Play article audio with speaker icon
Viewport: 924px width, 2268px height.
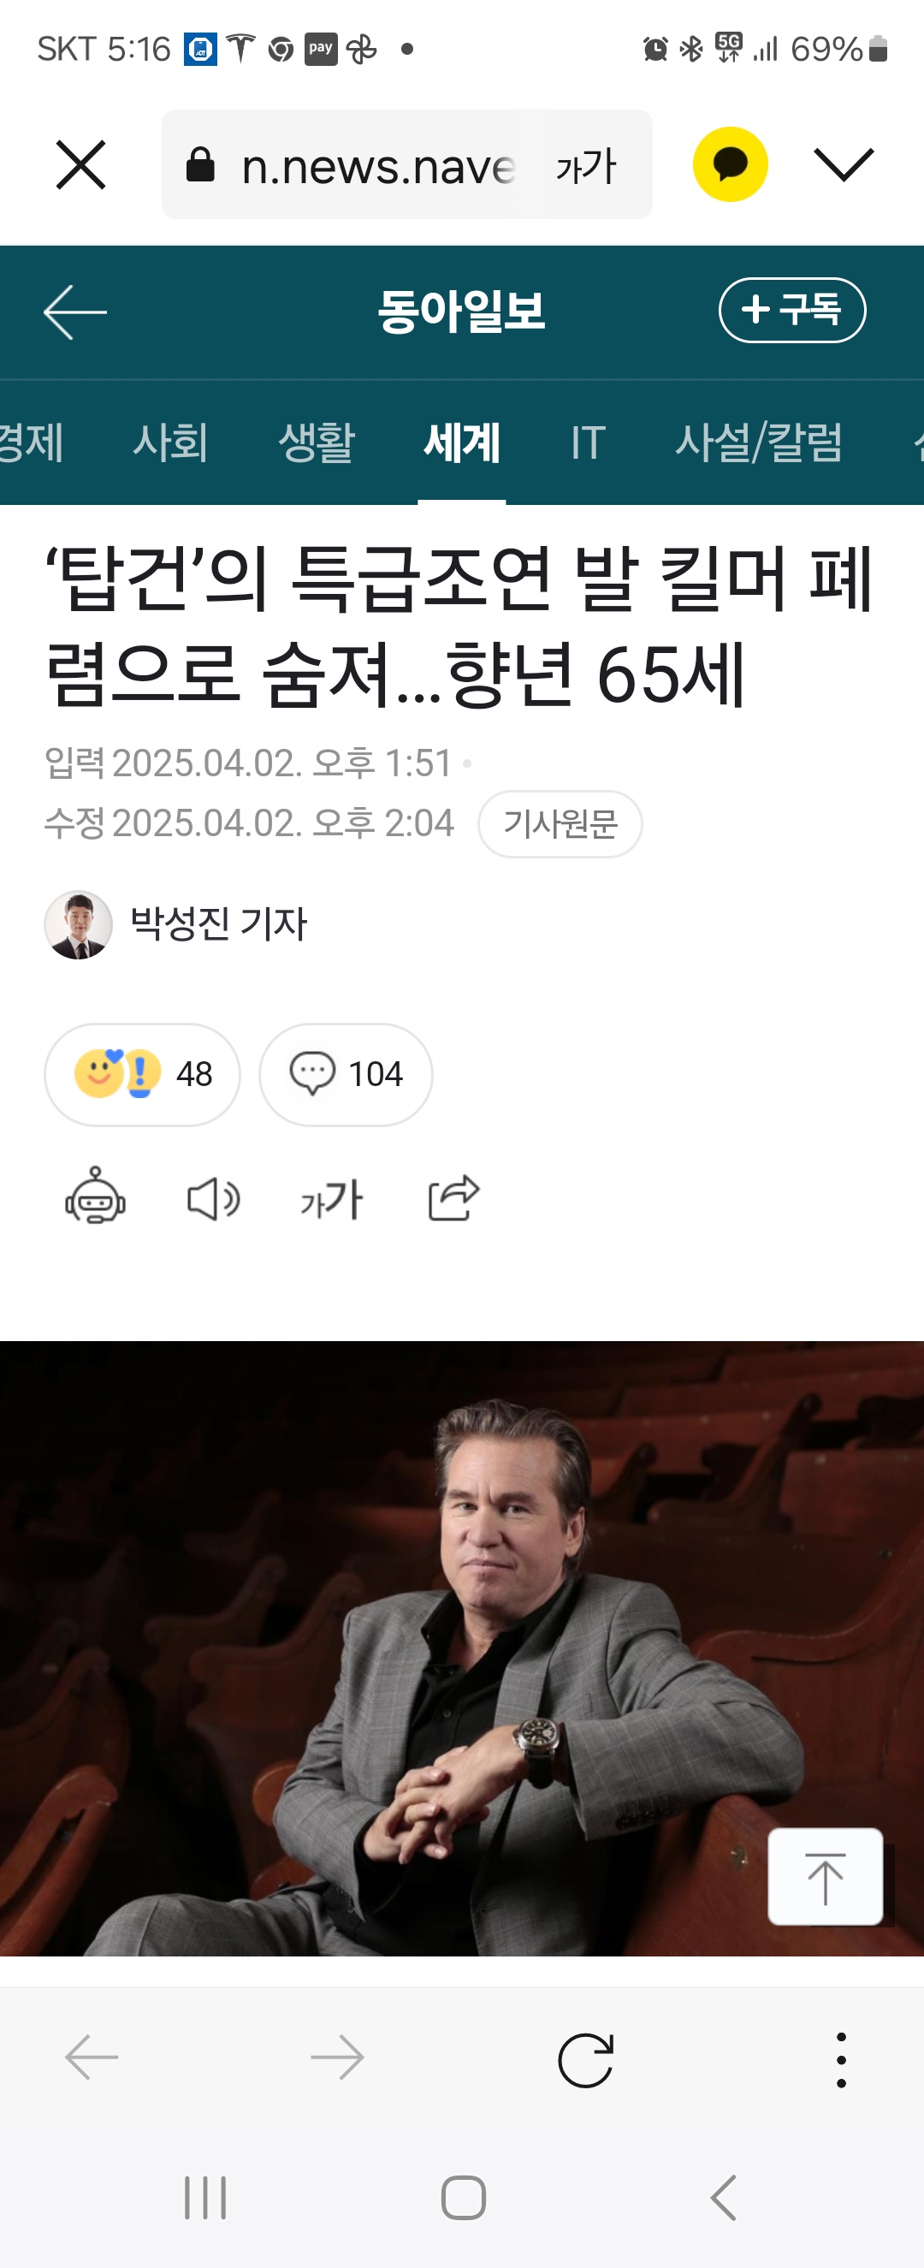click(214, 1199)
